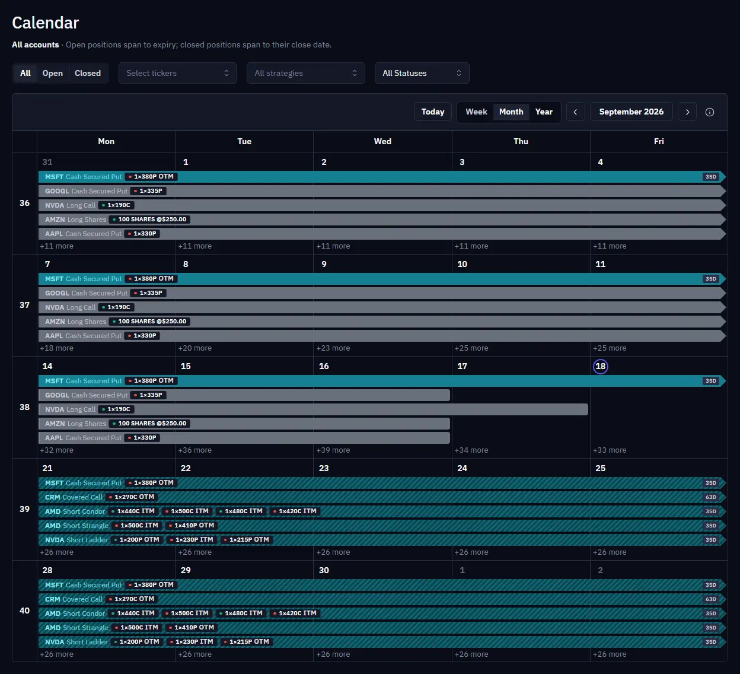Click week number 38
Image resolution: width=740 pixels, height=674 pixels.
[24, 407]
